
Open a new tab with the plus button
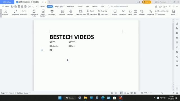point(50,2)
